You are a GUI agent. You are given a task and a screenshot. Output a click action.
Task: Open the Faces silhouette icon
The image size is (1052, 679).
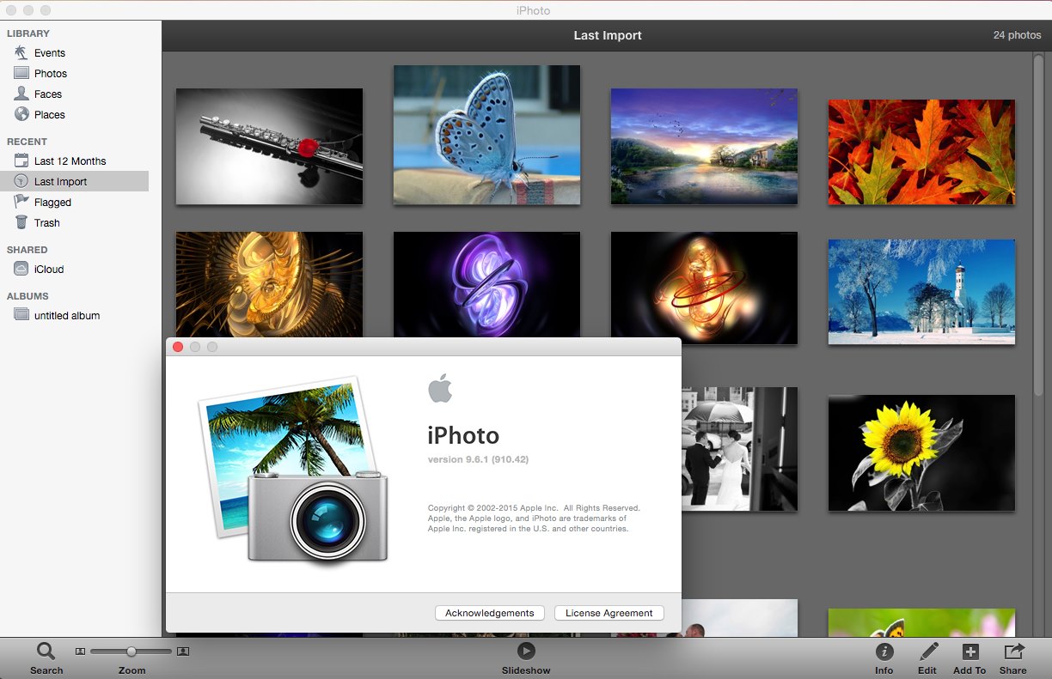coord(21,94)
